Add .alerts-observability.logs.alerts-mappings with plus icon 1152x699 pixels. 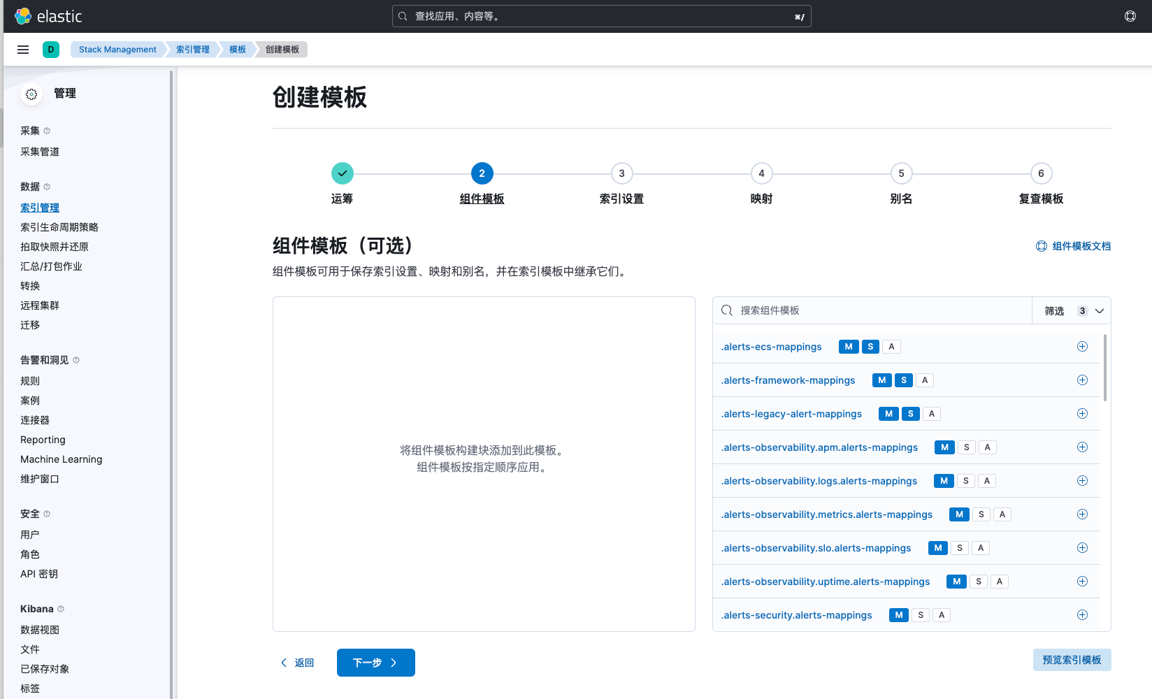(1082, 481)
